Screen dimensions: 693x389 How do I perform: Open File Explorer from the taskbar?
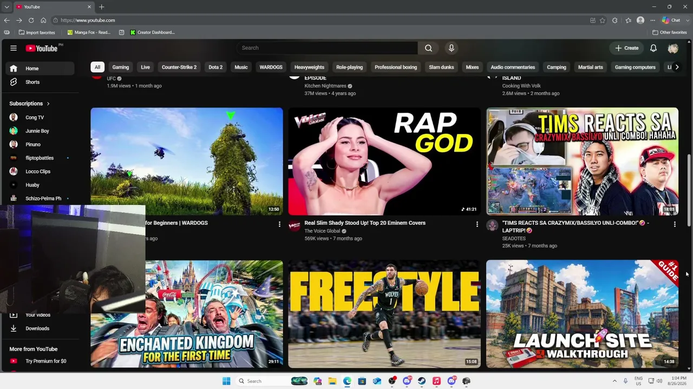point(332,381)
